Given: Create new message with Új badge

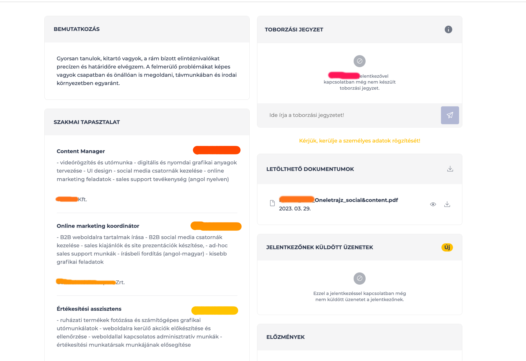Looking at the screenshot, I should [447, 247].
